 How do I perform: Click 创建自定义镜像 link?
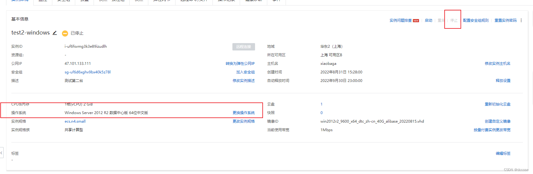pos(498,121)
